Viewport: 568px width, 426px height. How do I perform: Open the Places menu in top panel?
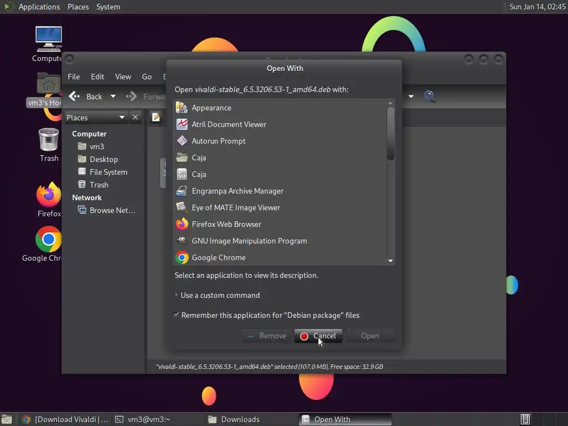click(x=78, y=7)
